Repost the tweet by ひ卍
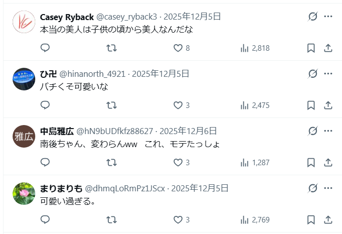Image resolution: width=342 pixels, height=234 pixels. [x=112, y=105]
